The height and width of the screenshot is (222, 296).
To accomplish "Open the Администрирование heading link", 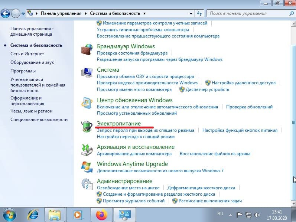I will pyautogui.click(x=124, y=181).
